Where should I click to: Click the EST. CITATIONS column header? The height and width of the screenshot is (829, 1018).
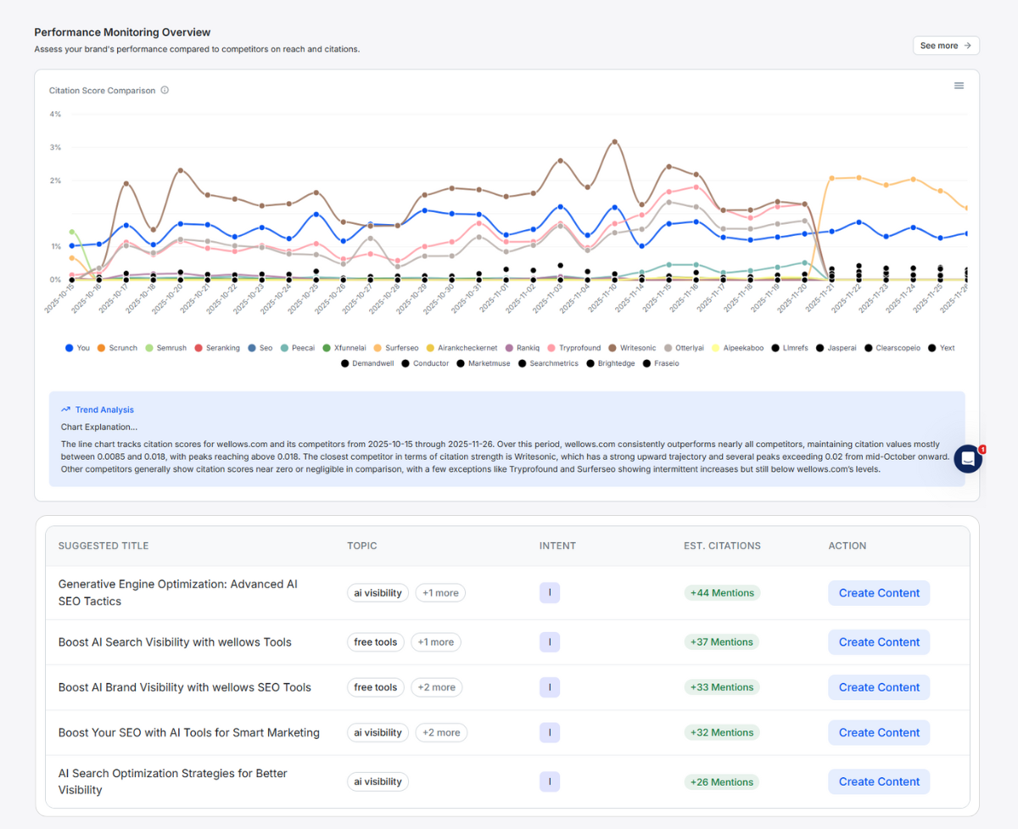[x=722, y=546]
